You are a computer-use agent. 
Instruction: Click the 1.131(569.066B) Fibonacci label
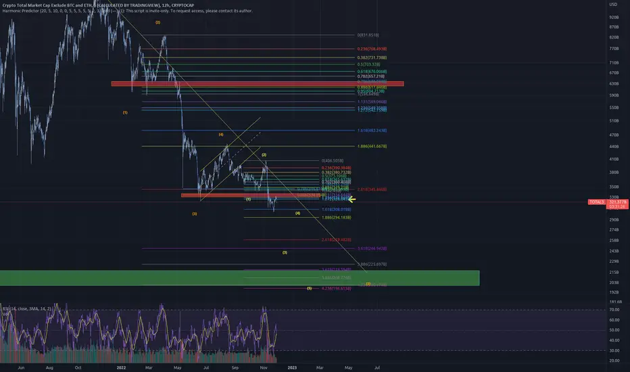[x=372, y=101]
